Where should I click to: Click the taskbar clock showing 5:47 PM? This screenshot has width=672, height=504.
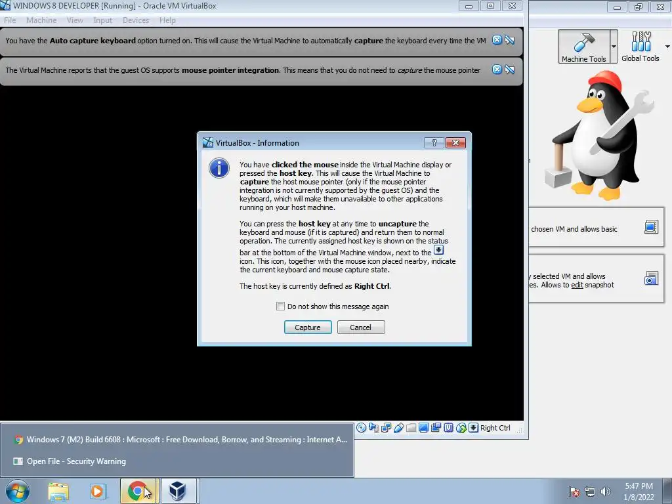pyautogui.click(x=639, y=492)
